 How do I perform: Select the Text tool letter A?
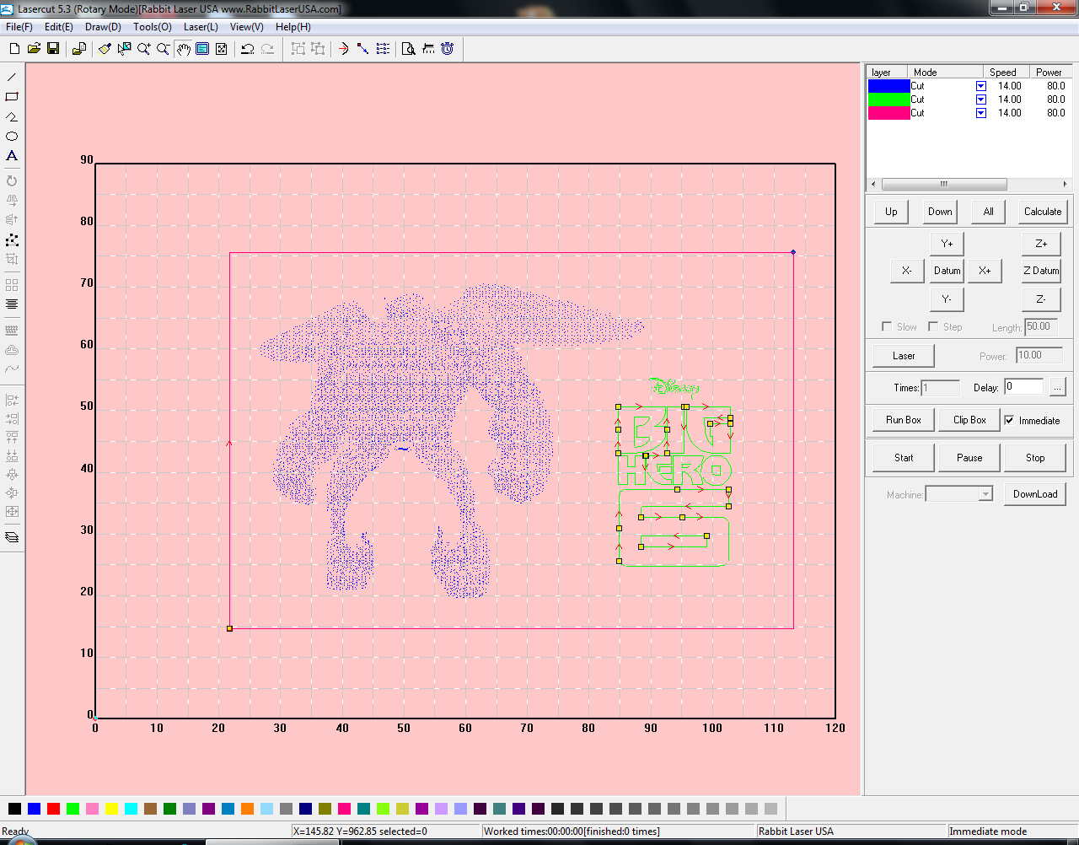tap(12, 156)
